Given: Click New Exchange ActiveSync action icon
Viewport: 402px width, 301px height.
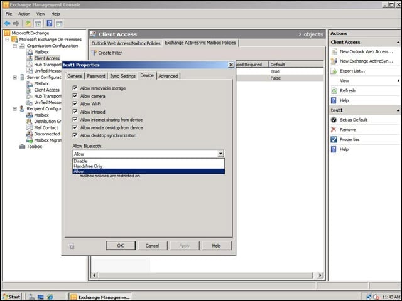Looking at the screenshot, I should pos(334,61).
